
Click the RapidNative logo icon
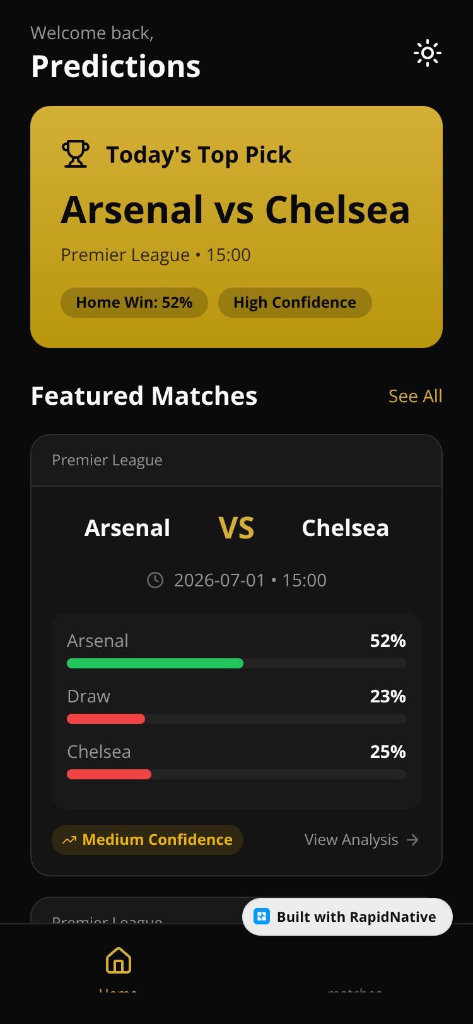[x=262, y=917]
